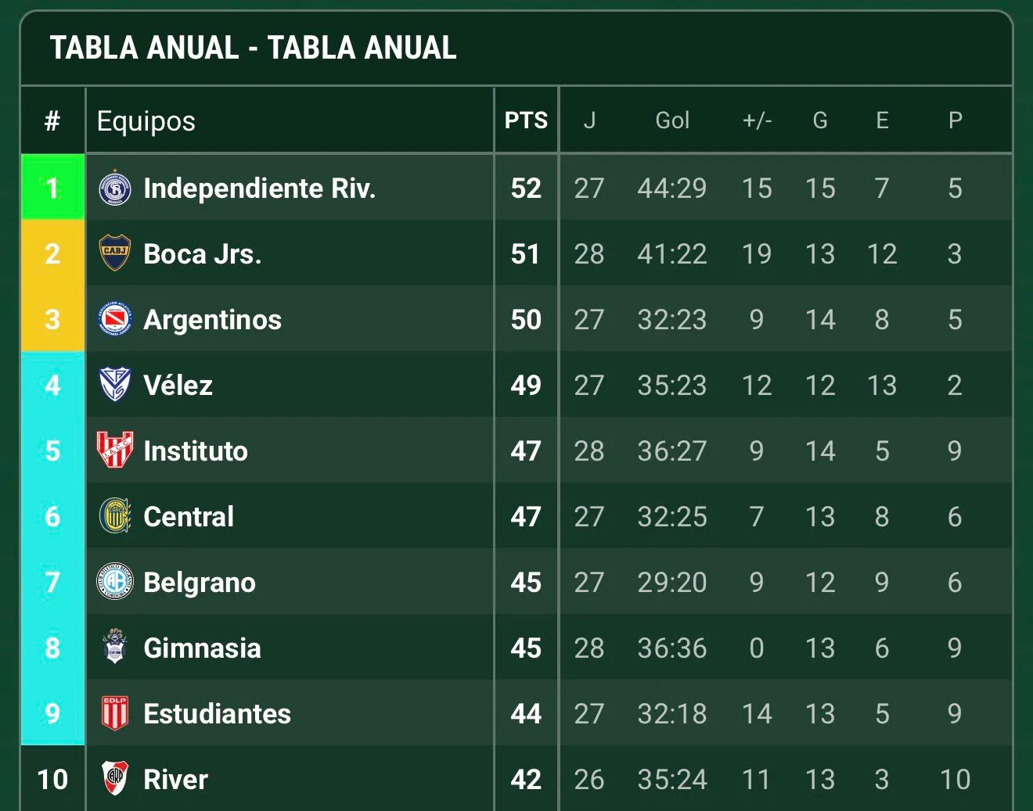Click the green position 1 cell

52,187
